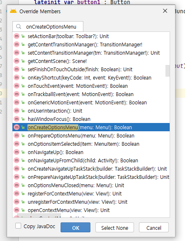
Task: Select onUserInteraction(): Unit row
Action: click(x=91, y=111)
